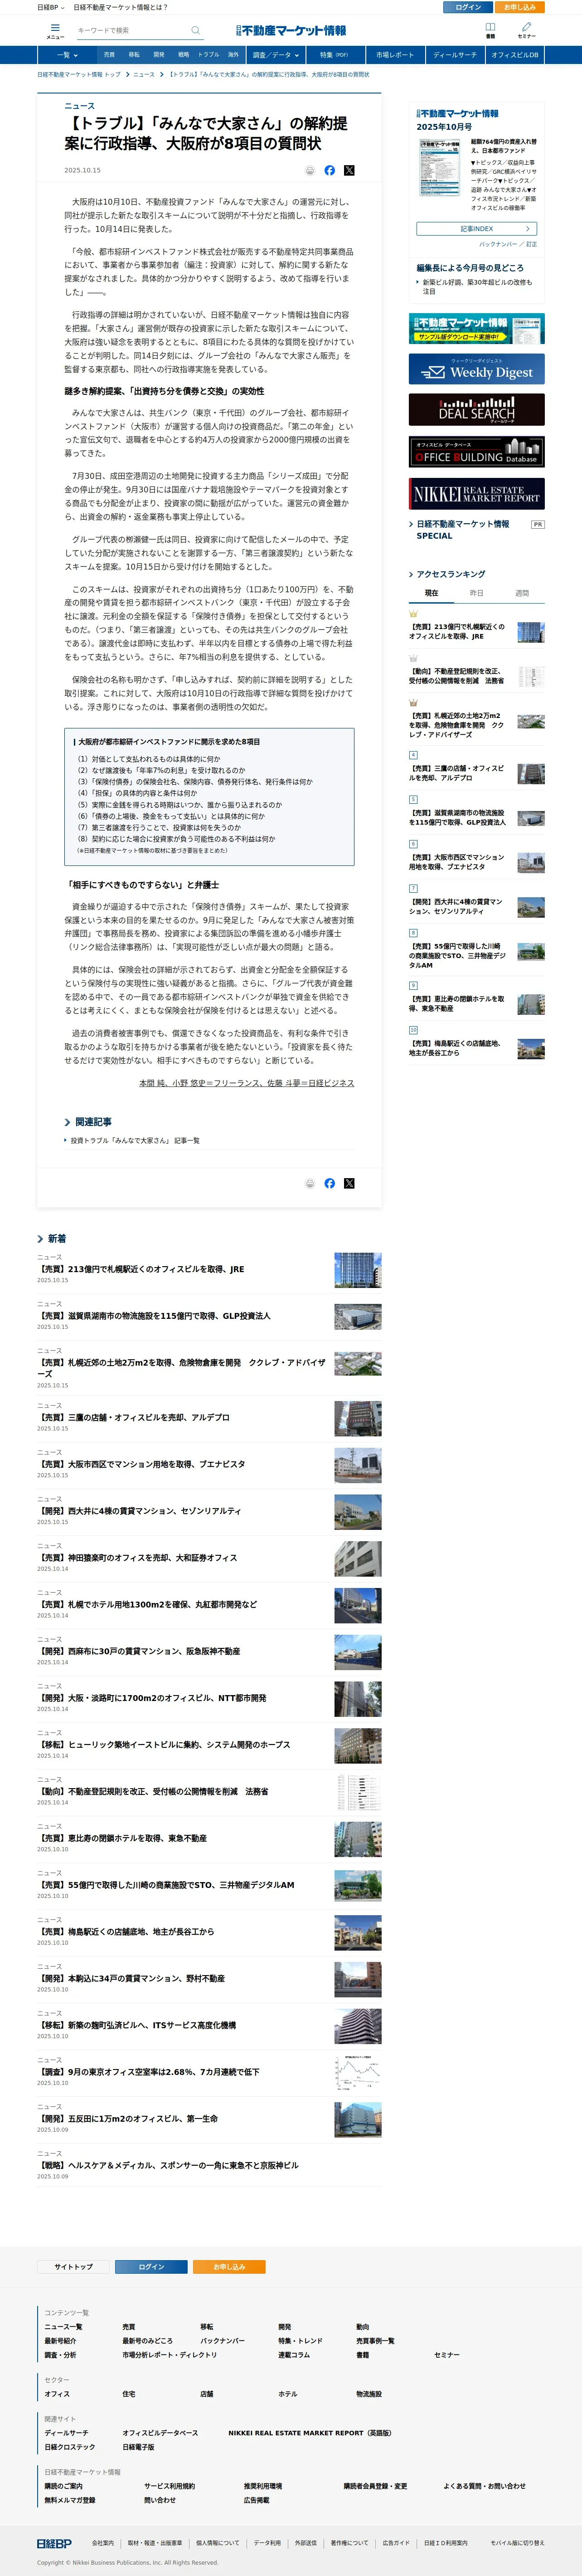The width and height of the screenshot is (582, 2576).
Task: Open オフィスビルDB in navigation
Action: click(514, 55)
